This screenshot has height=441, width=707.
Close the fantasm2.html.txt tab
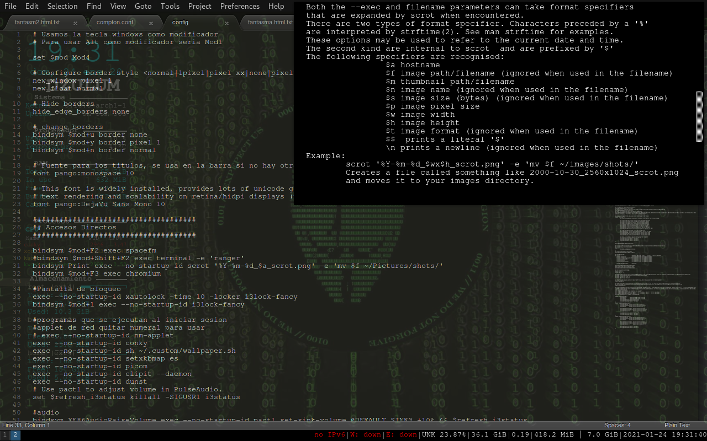click(75, 23)
